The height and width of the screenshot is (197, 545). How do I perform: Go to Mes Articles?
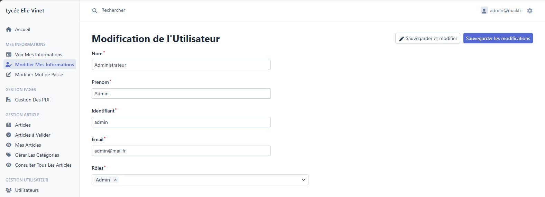(x=28, y=145)
